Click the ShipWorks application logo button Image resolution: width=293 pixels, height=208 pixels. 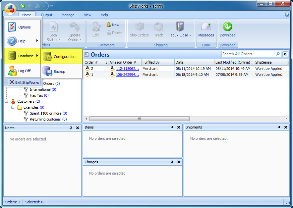10,9
